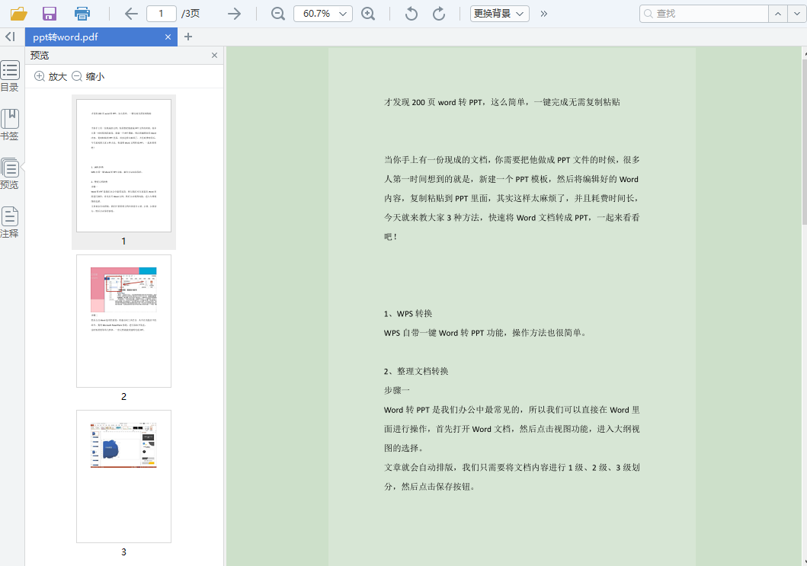Open the 注释 annotations panel

click(x=10, y=222)
